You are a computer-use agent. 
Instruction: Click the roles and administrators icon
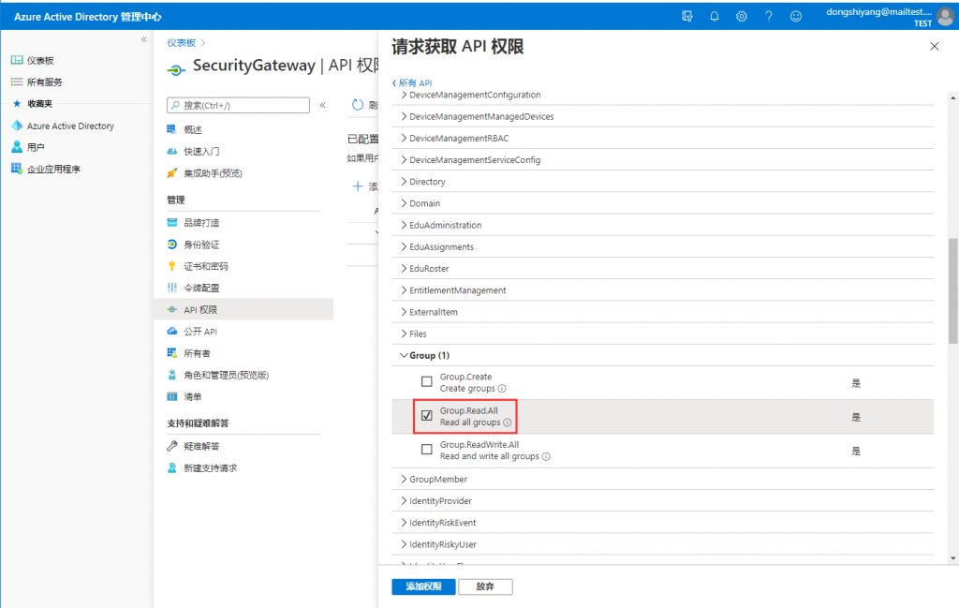tap(172, 375)
